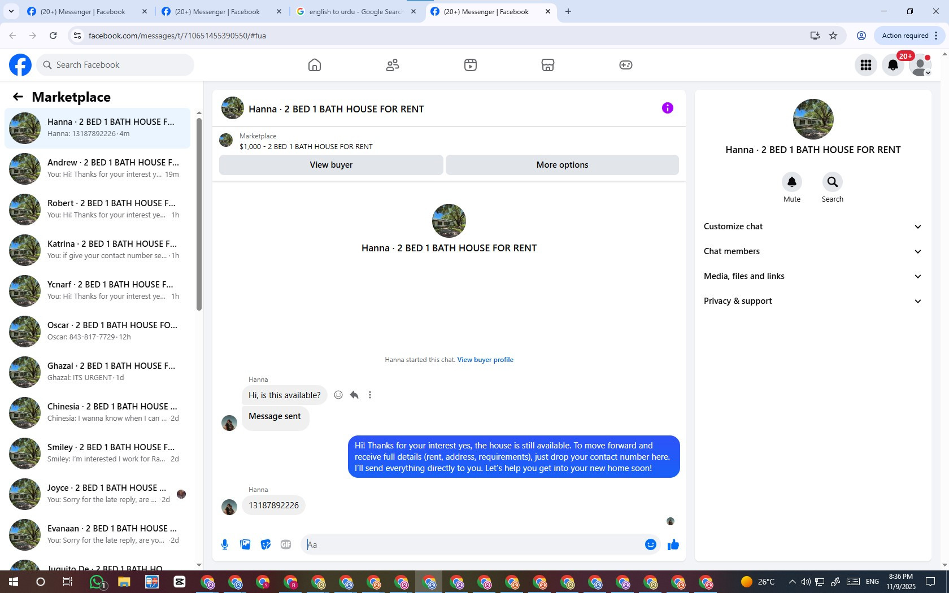This screenshot has height=593, width=949.
Task: Attach a photo file
Action: (x=245, y=544)
